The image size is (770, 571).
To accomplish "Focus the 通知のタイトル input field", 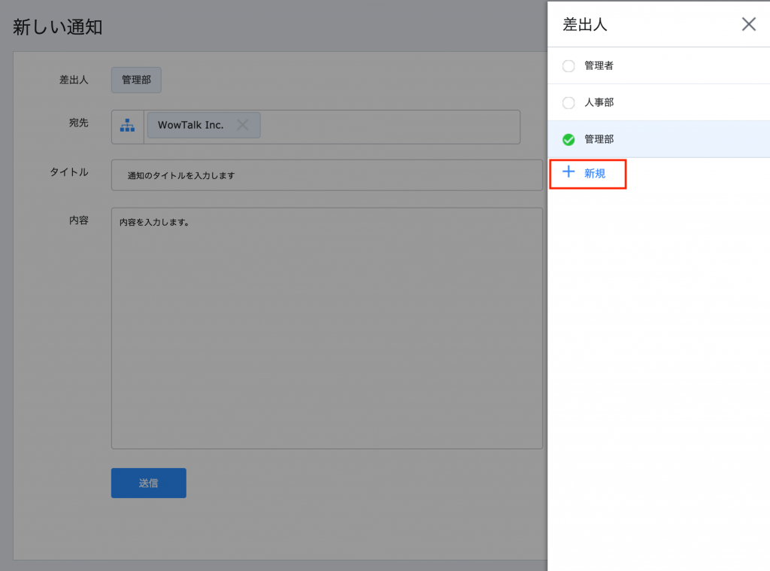I will [x=326, y=175].
